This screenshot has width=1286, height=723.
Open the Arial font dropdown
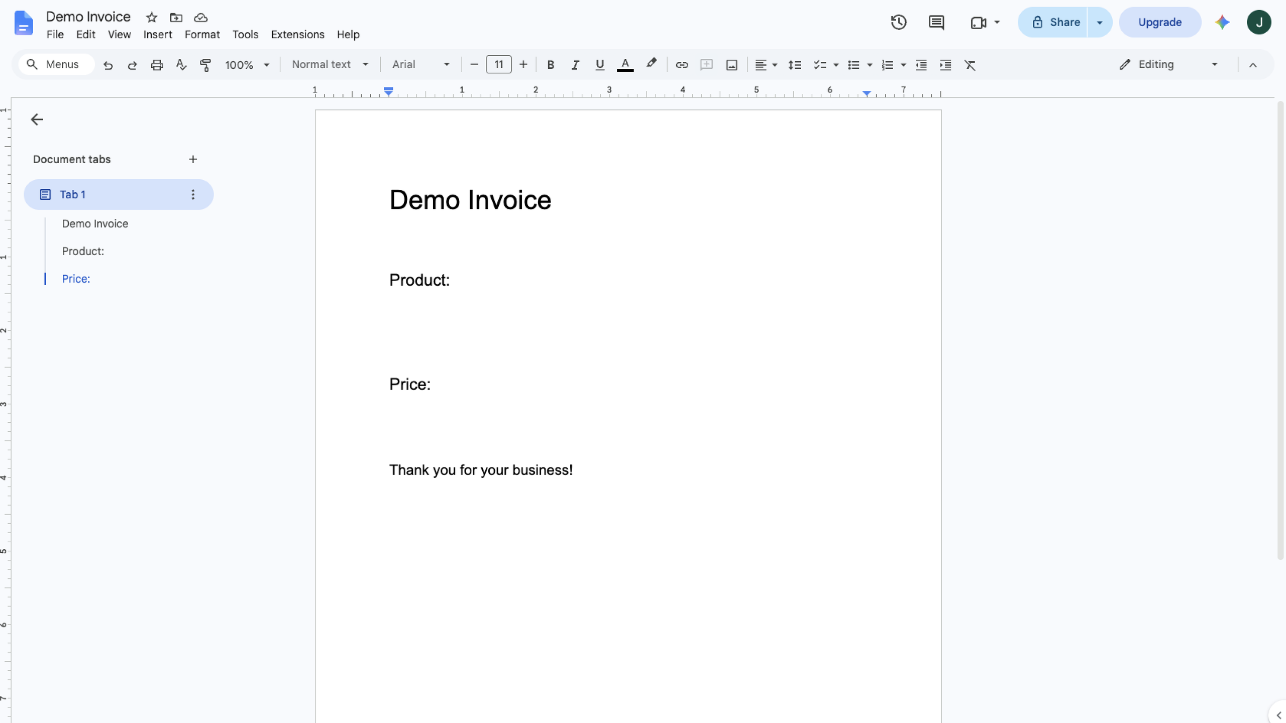(420, 64)
